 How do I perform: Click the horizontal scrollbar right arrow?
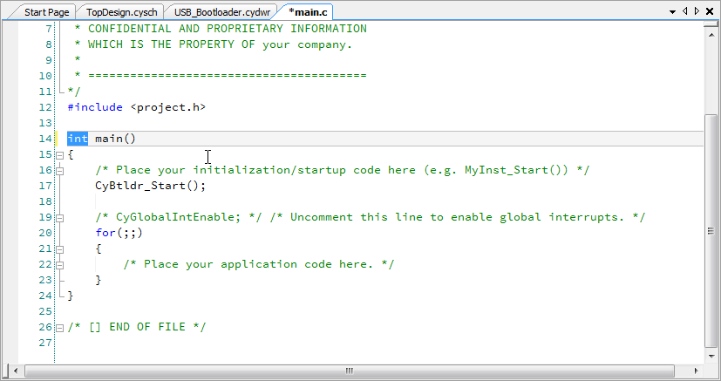click(696, 371)
